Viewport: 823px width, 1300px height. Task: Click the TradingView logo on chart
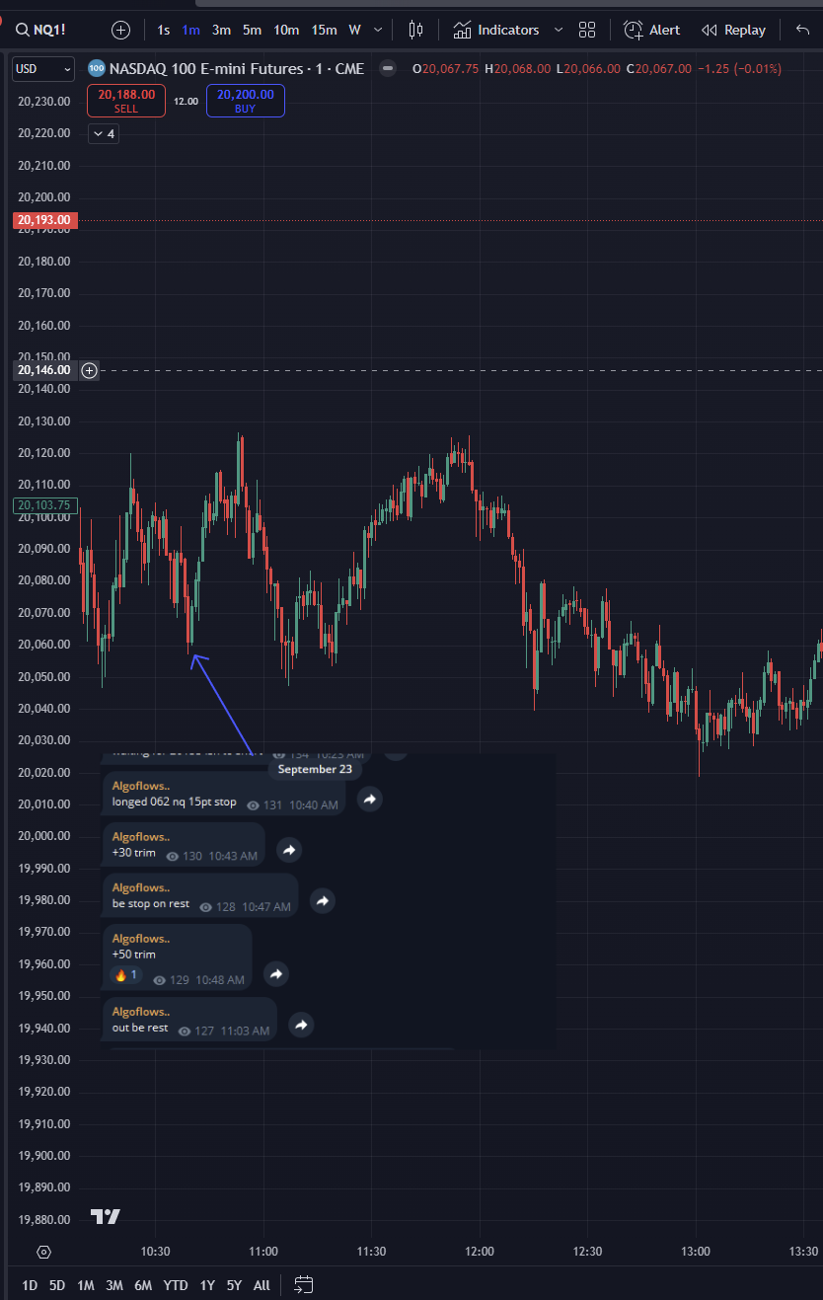(x=106, y=1216)
